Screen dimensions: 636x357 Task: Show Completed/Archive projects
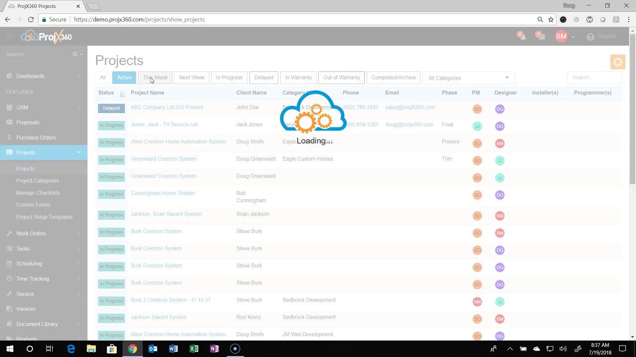coord(394,77)
